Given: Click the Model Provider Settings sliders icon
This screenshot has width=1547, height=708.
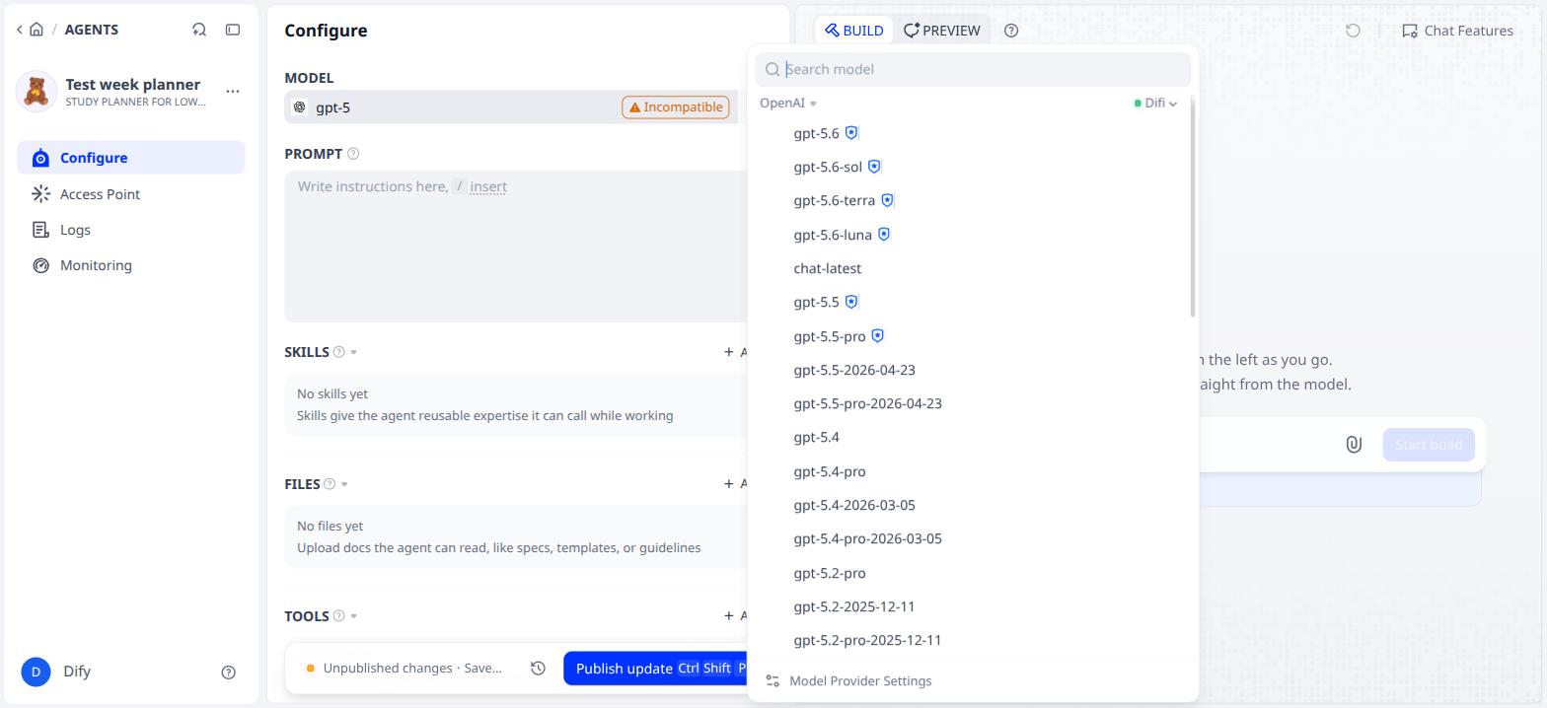Looking at the screenshot, I should [773, 681].
